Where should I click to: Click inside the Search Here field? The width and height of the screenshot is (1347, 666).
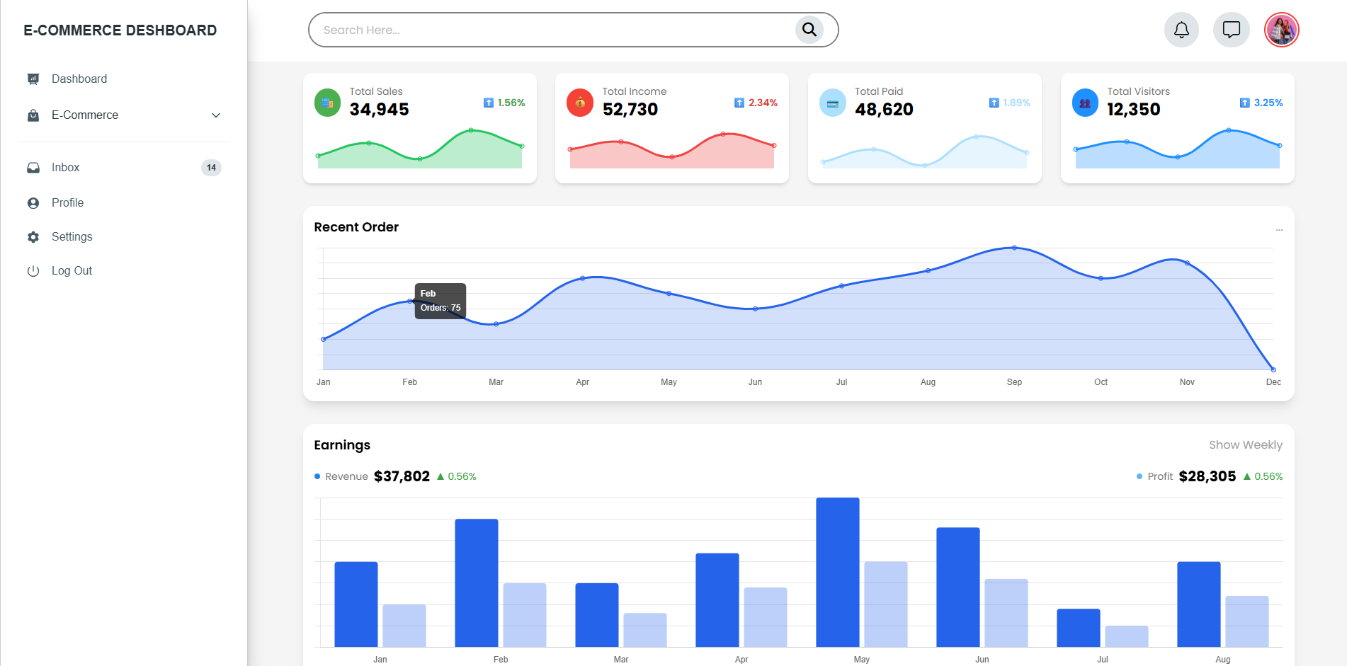click(496, 30)
